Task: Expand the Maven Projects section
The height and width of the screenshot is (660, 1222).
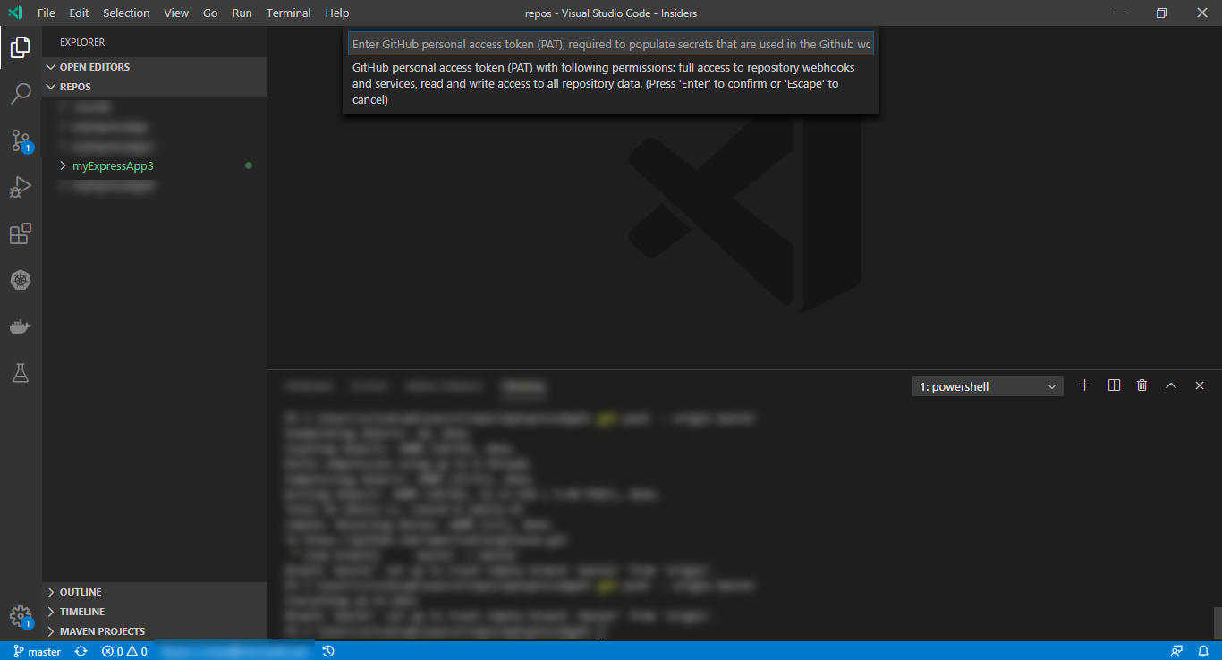Action: tap(155, 631)
